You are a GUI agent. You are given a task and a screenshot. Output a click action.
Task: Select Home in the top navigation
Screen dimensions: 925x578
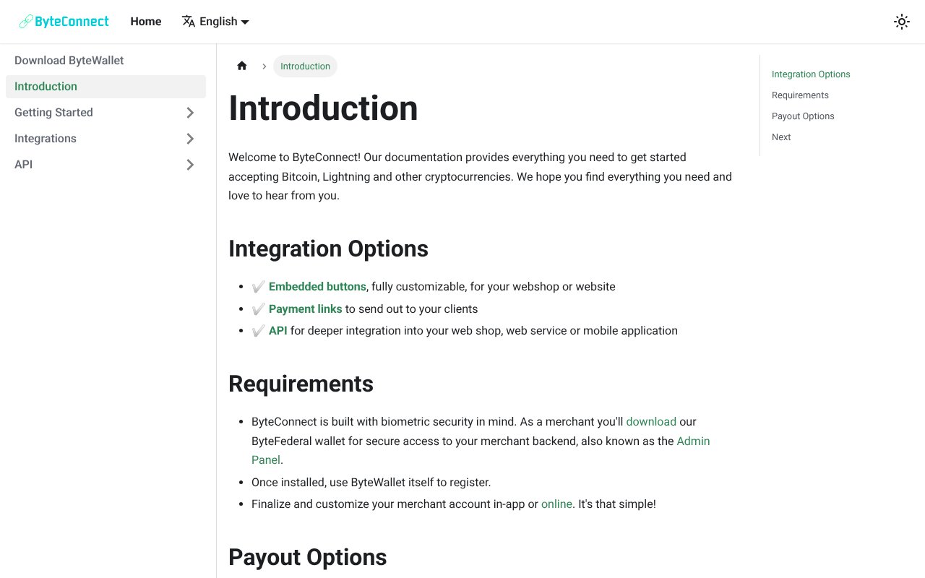point(145,21)
